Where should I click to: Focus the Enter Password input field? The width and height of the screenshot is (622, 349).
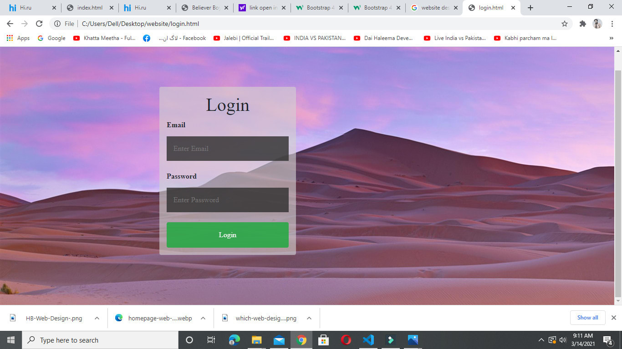[228, 200]
